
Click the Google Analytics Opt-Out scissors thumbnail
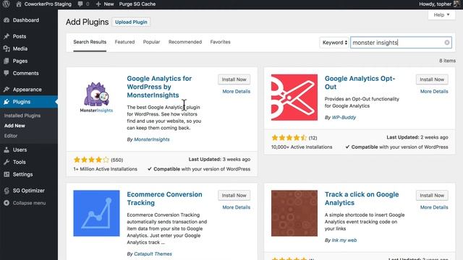tap(294, 97)
